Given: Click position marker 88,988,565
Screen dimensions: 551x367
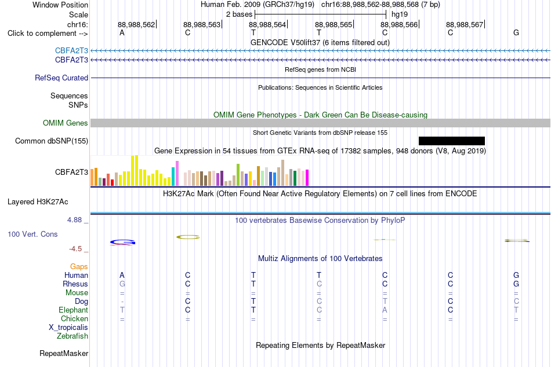Looking at the screenshot, I should [x=333, y=24].
